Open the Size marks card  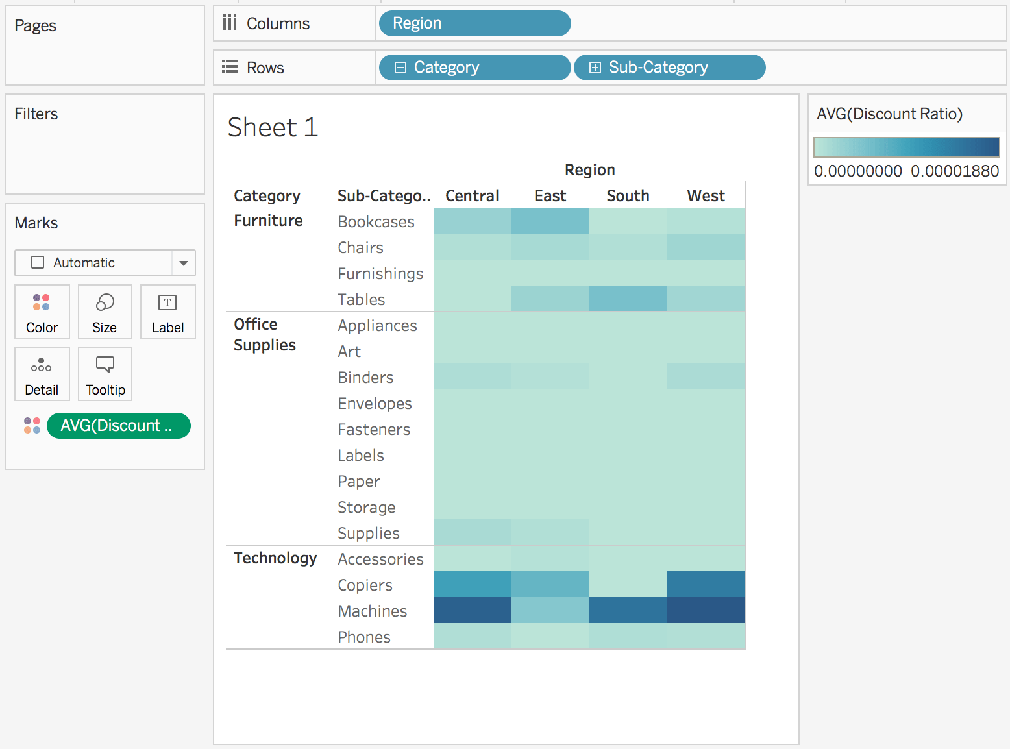(x=105, y=312)
